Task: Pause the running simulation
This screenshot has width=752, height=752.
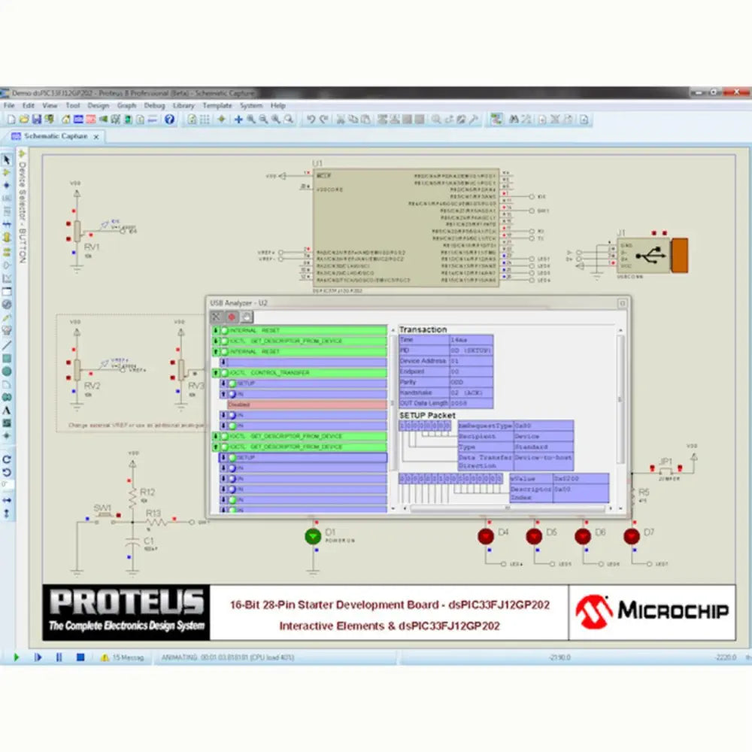Action: tap(59, 656)
